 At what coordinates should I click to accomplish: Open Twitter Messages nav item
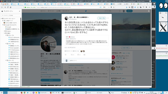pos(66,11)
